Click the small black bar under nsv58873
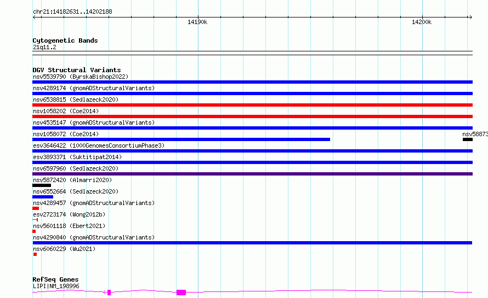This screenshot has height=298, width=488. [x=468, y=139]
